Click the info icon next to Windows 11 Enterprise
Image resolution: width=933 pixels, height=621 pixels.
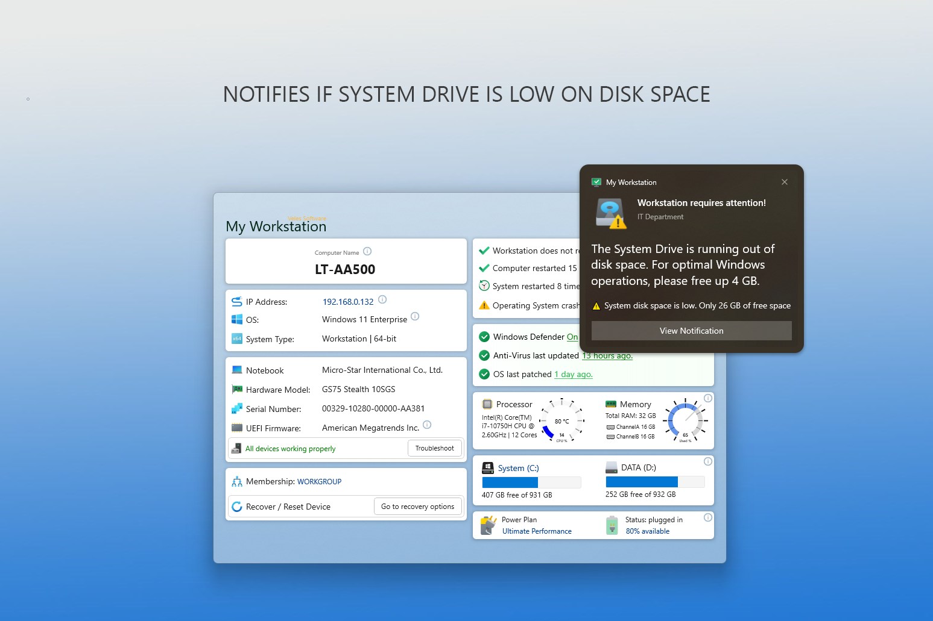point(415,316)
